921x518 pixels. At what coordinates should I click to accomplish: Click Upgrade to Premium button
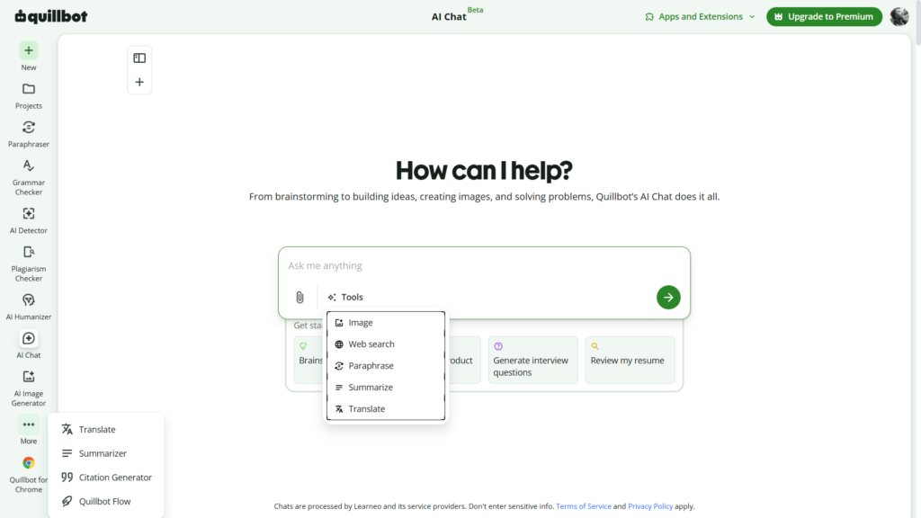824,16
